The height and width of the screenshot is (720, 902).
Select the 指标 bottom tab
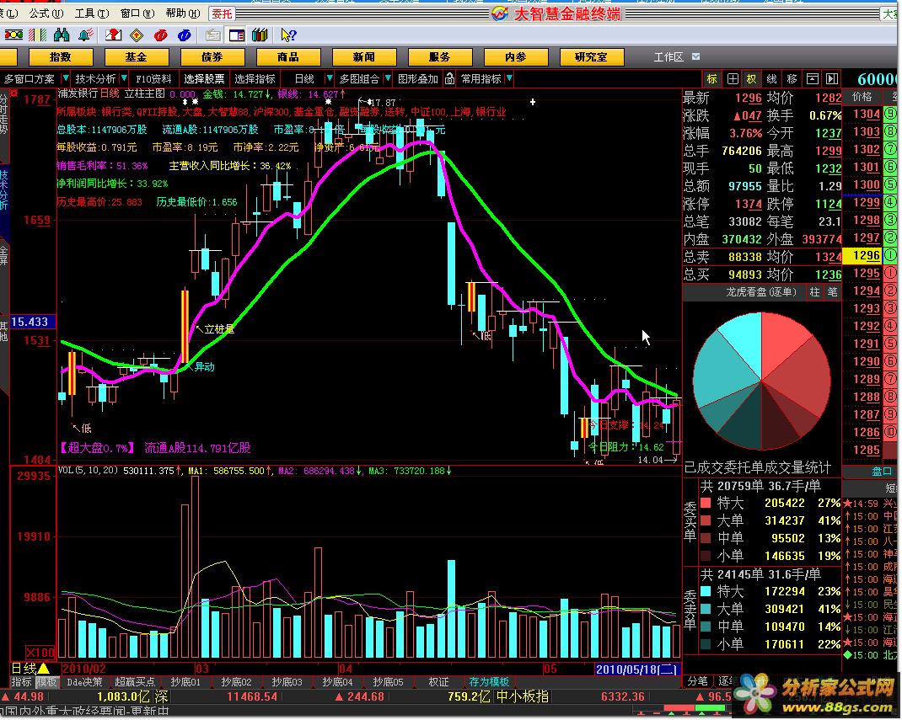[21, 682]
